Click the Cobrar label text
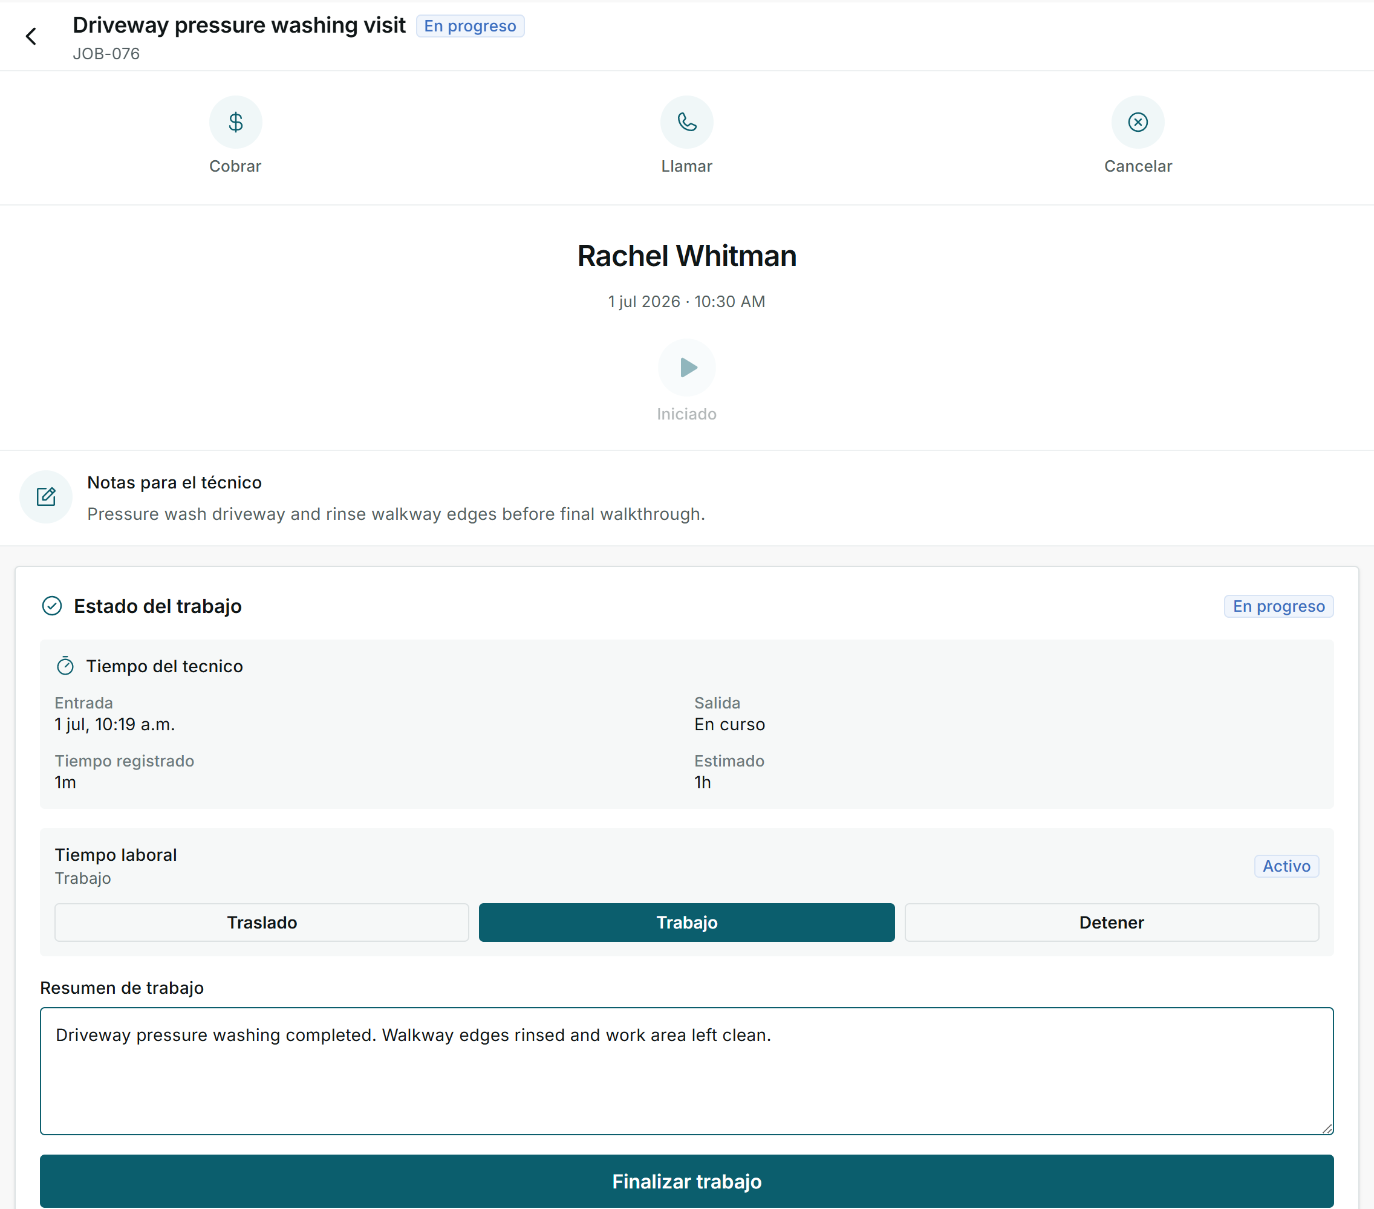Image resolution: width=1374 pixels, height=1209 pixels. 235,166
